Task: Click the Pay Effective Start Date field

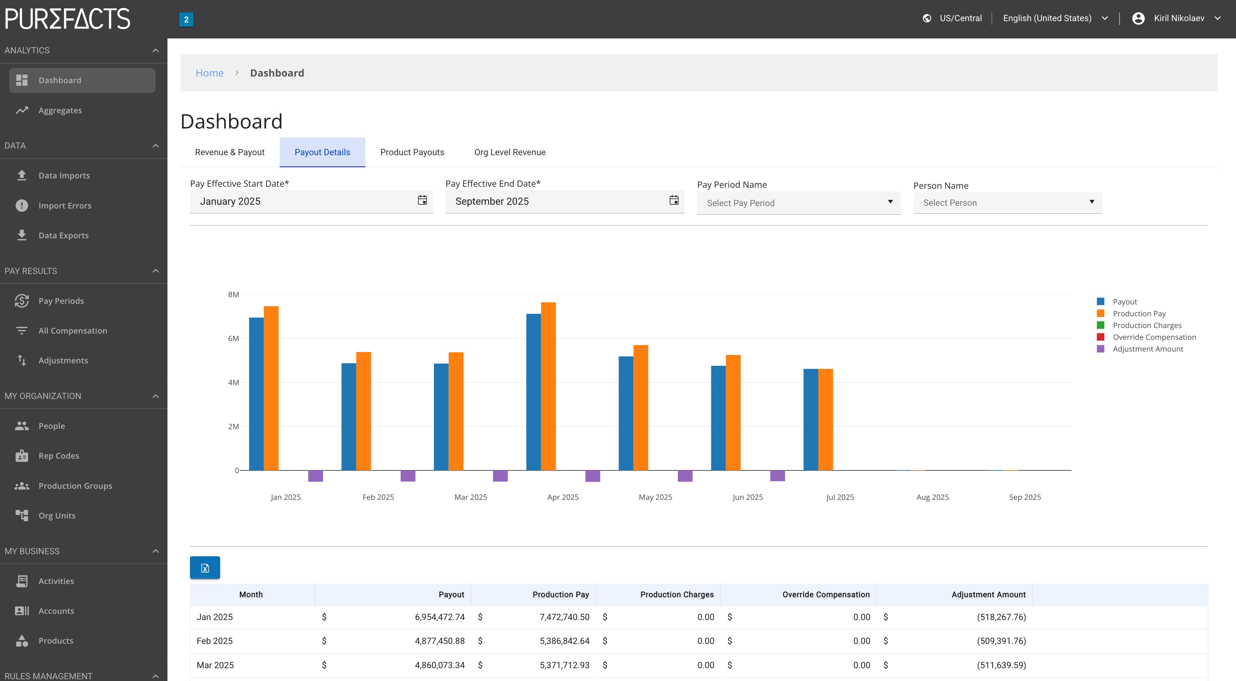Action: (x=311, y=201)
